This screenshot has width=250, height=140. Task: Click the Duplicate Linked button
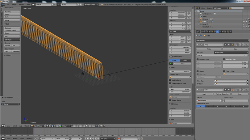pos(12,30)
